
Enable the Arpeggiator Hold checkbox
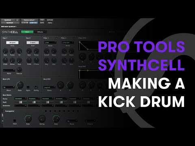(x=15, y=121)
